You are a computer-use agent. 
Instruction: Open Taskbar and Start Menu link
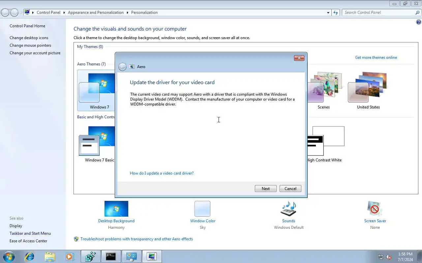pos(30,233)
